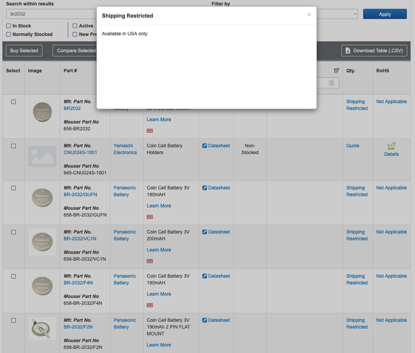Close the Shipping Restricted dialog

[309, 15]
